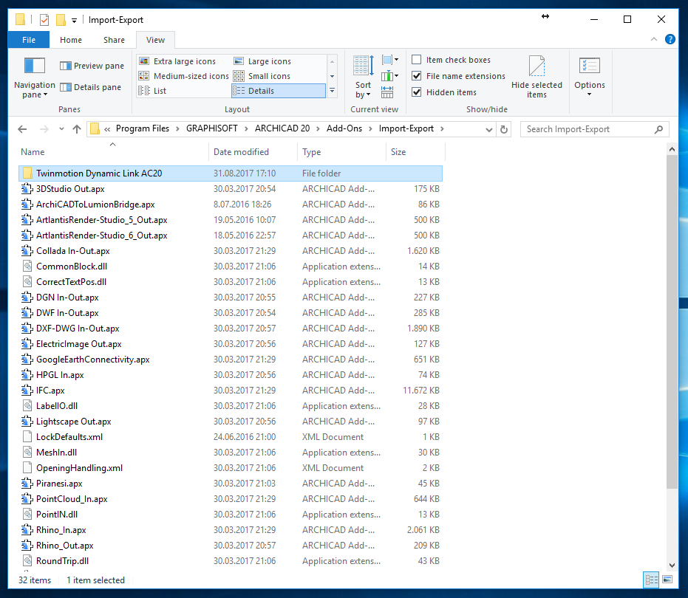Select file LockDefaults.xml
The image size is (688, 598).
(x=231, y=437)
